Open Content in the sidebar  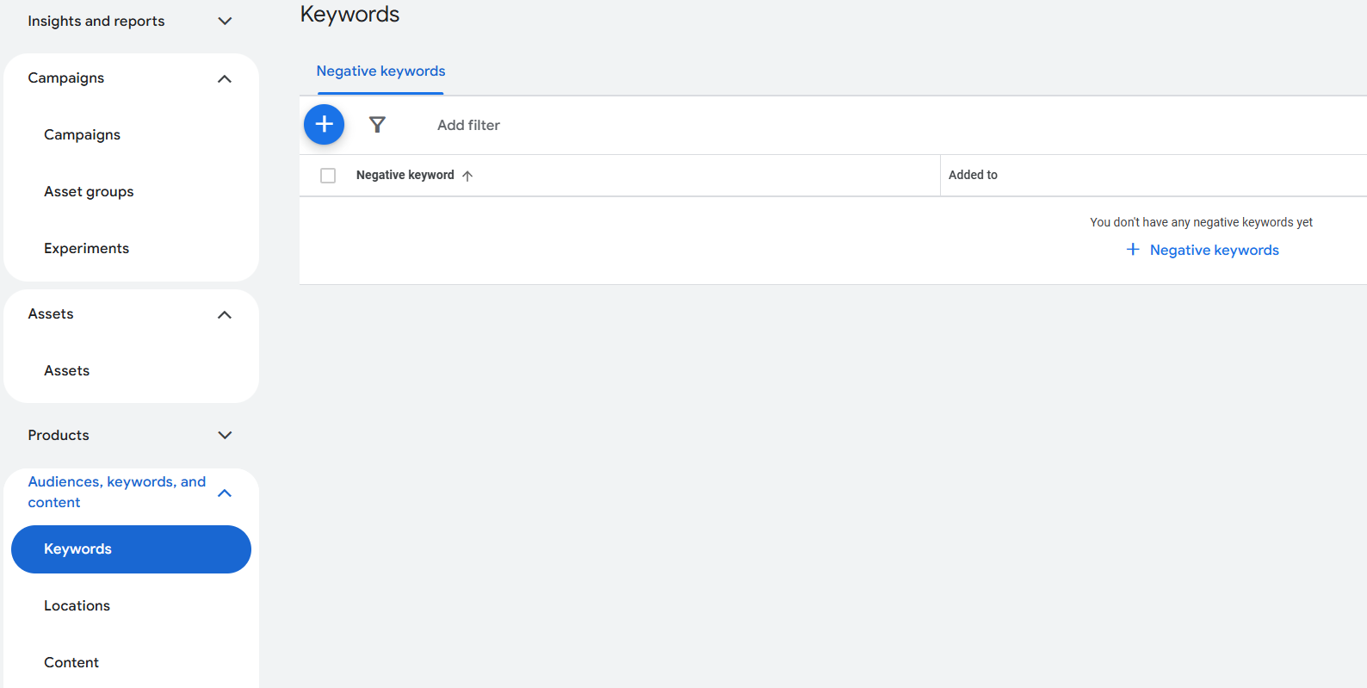click(x=71, y=663)
